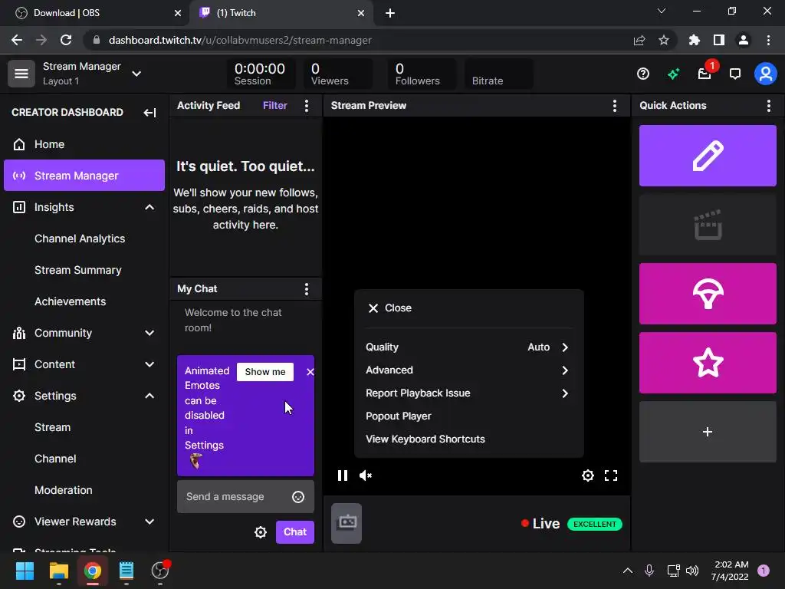Image resolution: width=785 pixels, height=589 pixels.
Task: Click the Raid Channel parachute quick action
Action: point(708,294)
